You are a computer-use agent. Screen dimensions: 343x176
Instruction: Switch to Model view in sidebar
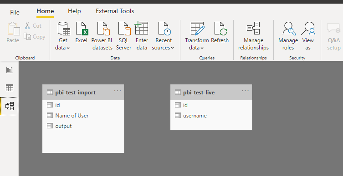click(10, 106)
